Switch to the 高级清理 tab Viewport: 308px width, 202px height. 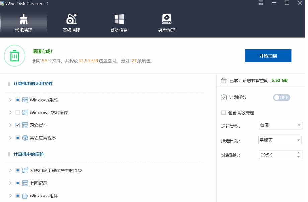[71, 23]
